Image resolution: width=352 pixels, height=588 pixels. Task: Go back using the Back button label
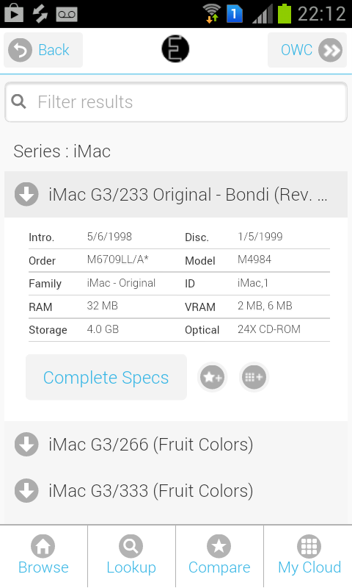[x=54, y=50]
